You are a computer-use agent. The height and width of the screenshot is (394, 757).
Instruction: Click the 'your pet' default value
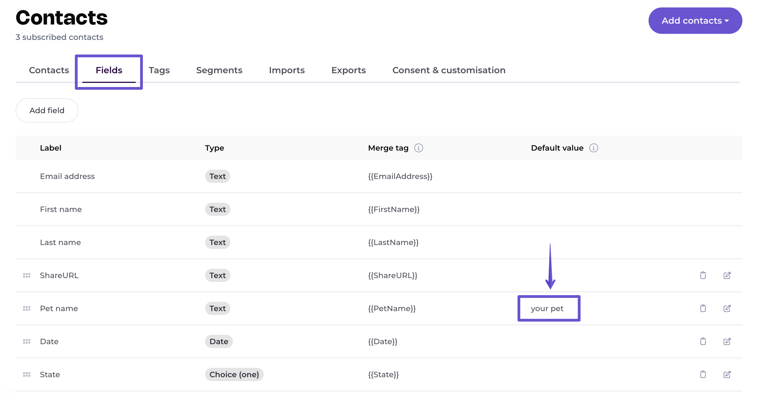547,308
